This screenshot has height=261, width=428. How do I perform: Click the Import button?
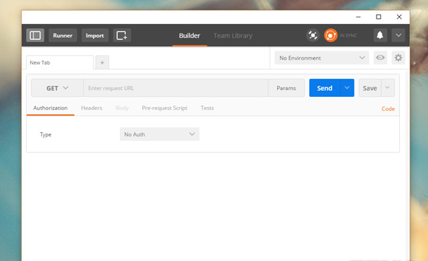(x=95, y=35)
